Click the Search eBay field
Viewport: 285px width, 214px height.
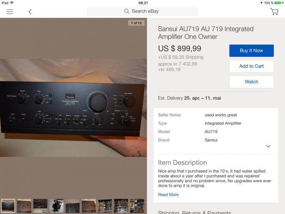(x=142, y=11)
